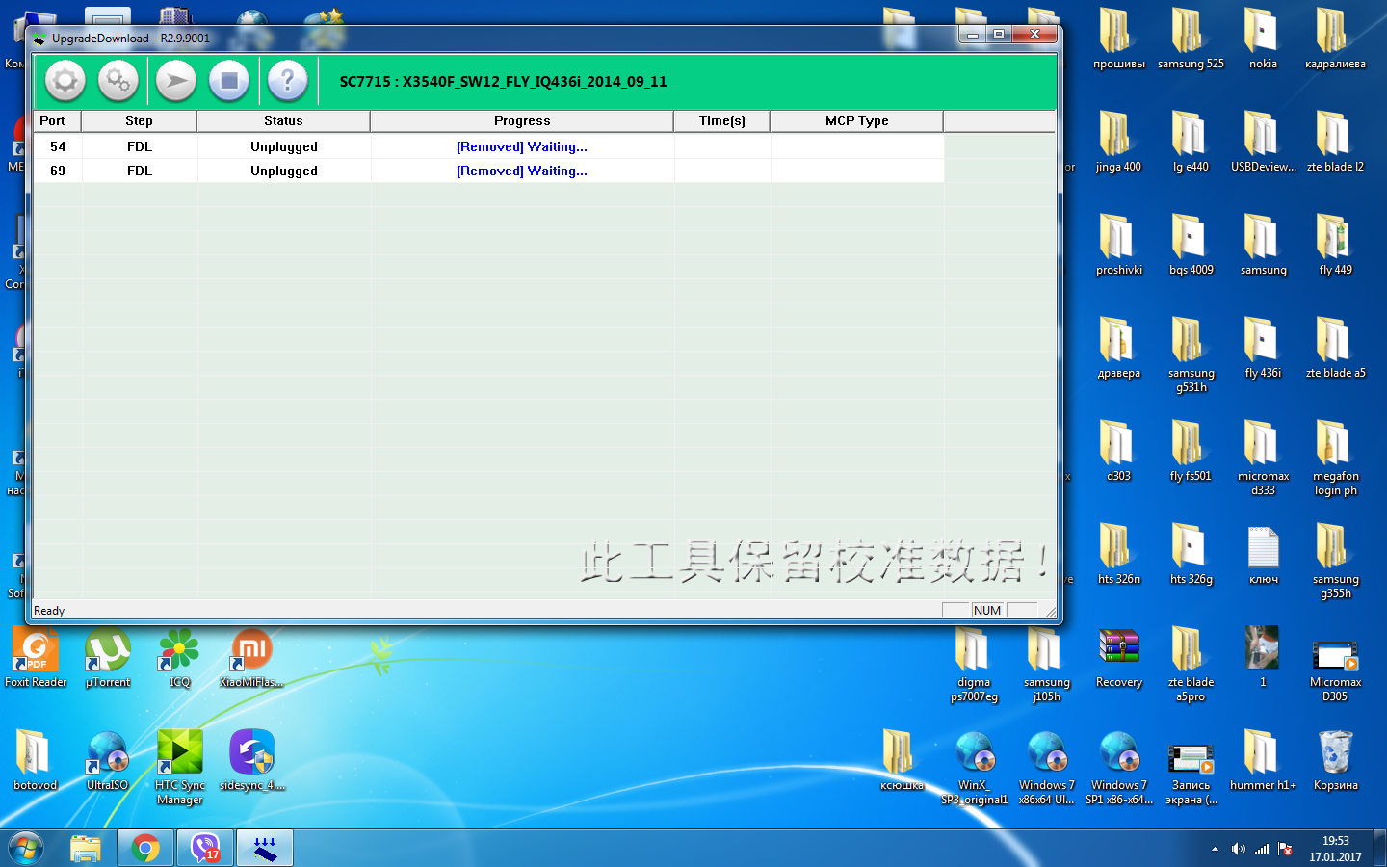This screenshot has width=1387, height=867.
Task: Select the XiaoMiFlash desktop shortcut
Action: click(251, 658)
